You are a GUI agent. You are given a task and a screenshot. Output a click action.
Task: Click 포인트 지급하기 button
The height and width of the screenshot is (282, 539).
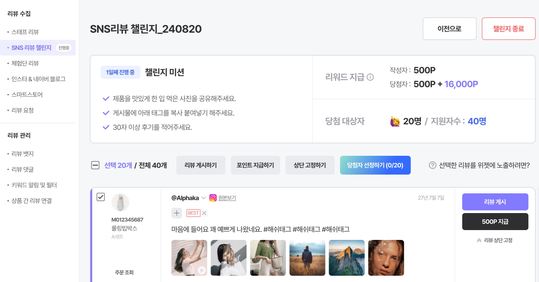[x=255, y=165]
